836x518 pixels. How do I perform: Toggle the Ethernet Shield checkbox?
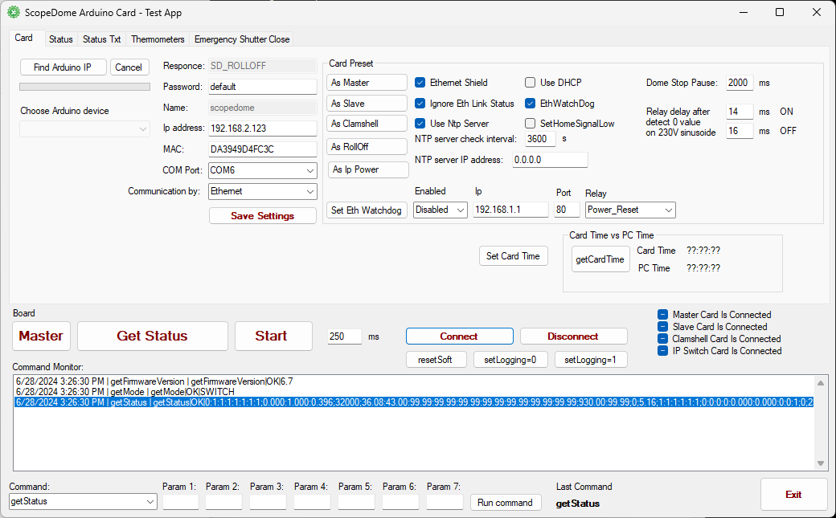420,83
